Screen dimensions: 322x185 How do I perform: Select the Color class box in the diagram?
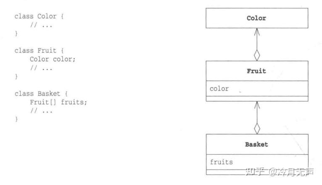256,18
